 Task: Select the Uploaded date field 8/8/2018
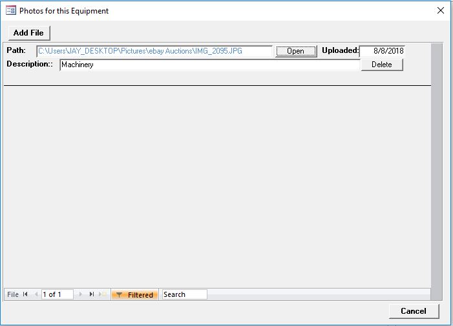coord(382,51)
